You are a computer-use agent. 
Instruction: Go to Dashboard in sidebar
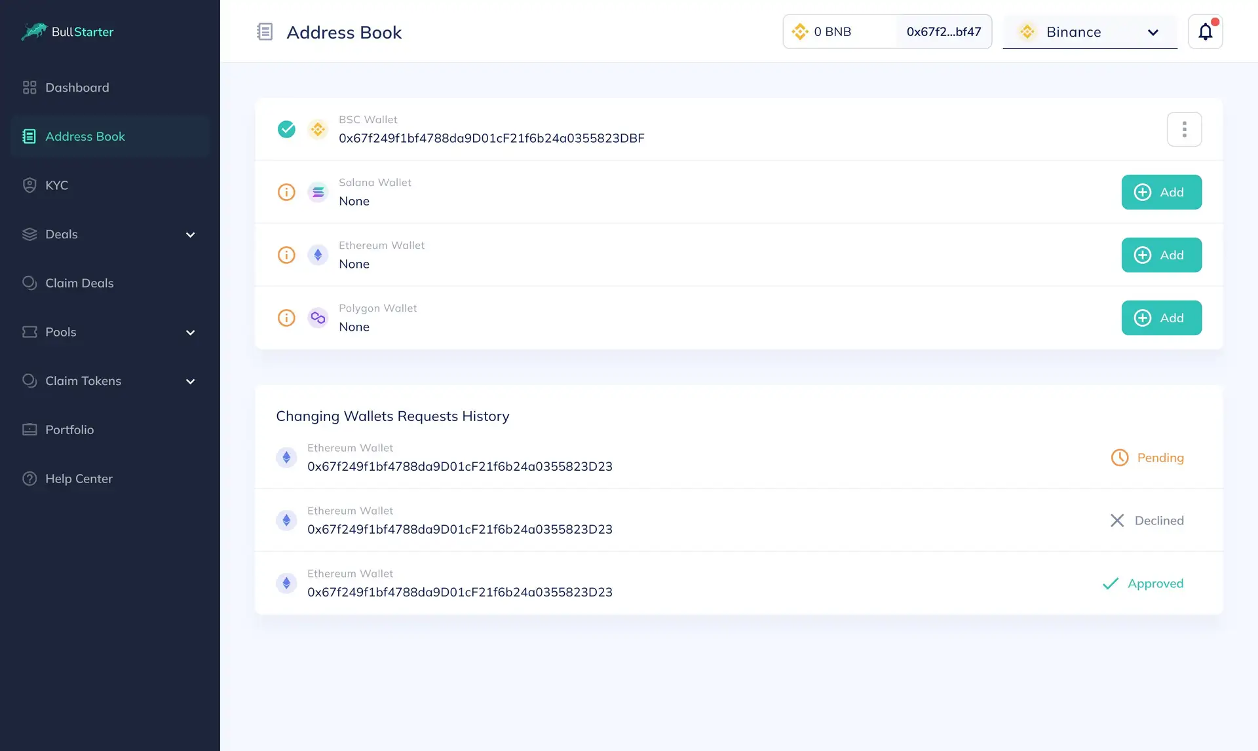tap(77, 88)
